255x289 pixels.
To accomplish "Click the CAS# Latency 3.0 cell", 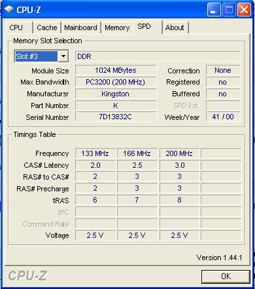I will coord(179,165).
